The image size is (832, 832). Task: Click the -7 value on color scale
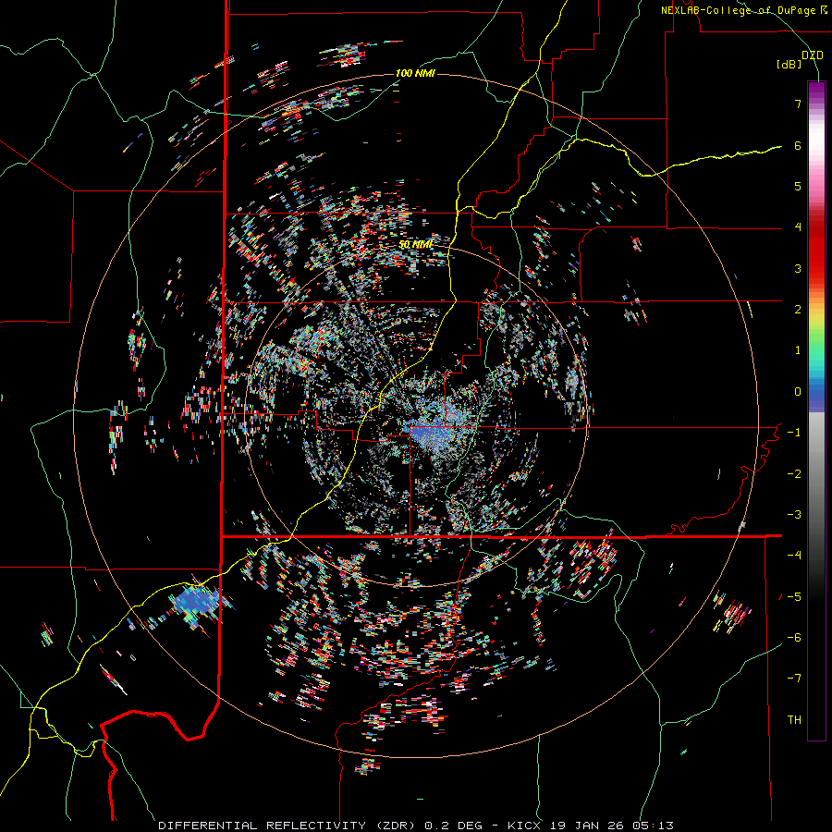[794, 679]
